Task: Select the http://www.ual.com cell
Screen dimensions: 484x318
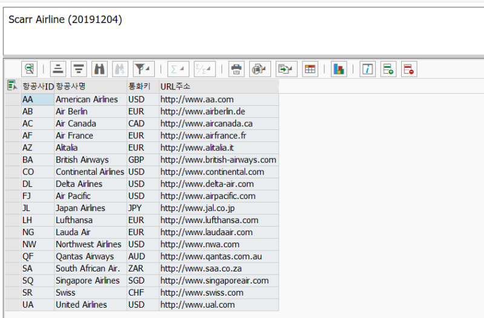Action: (x=219, y=305)
